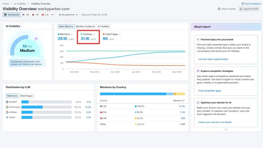
Task: Click the UK flag filter icon
Action: point(33,15)
